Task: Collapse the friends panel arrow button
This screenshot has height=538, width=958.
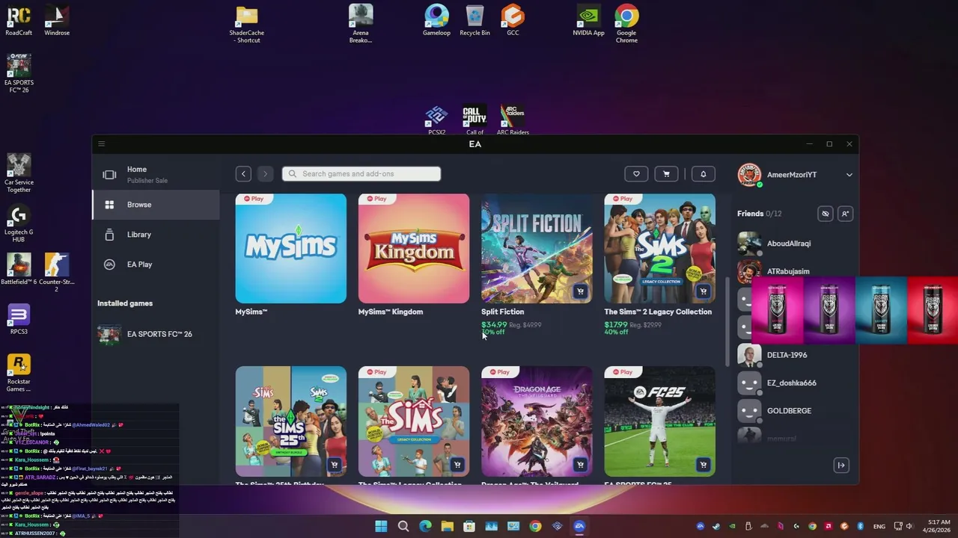Action: point(841,466)
